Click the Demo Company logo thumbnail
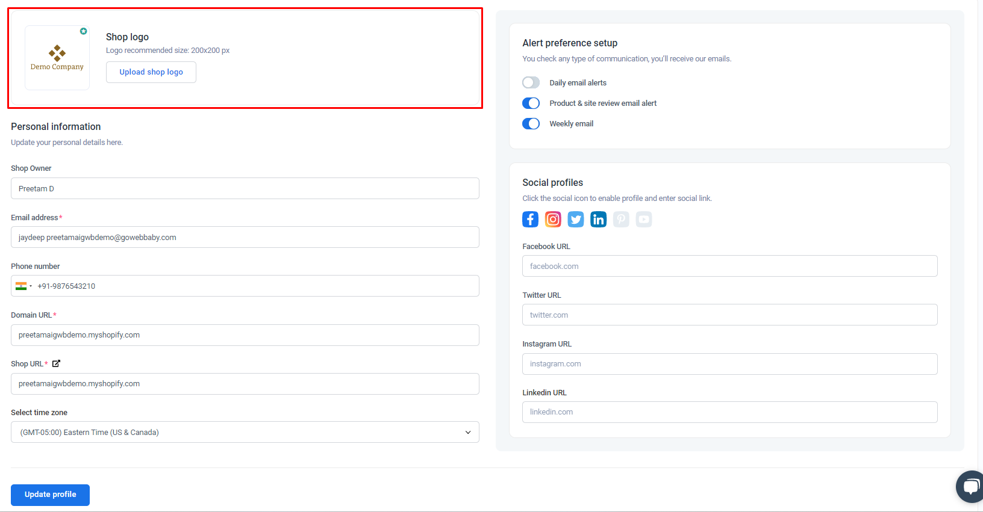This screenshot has height=512, width=983. pyautogui.click(x=57, y=58)
